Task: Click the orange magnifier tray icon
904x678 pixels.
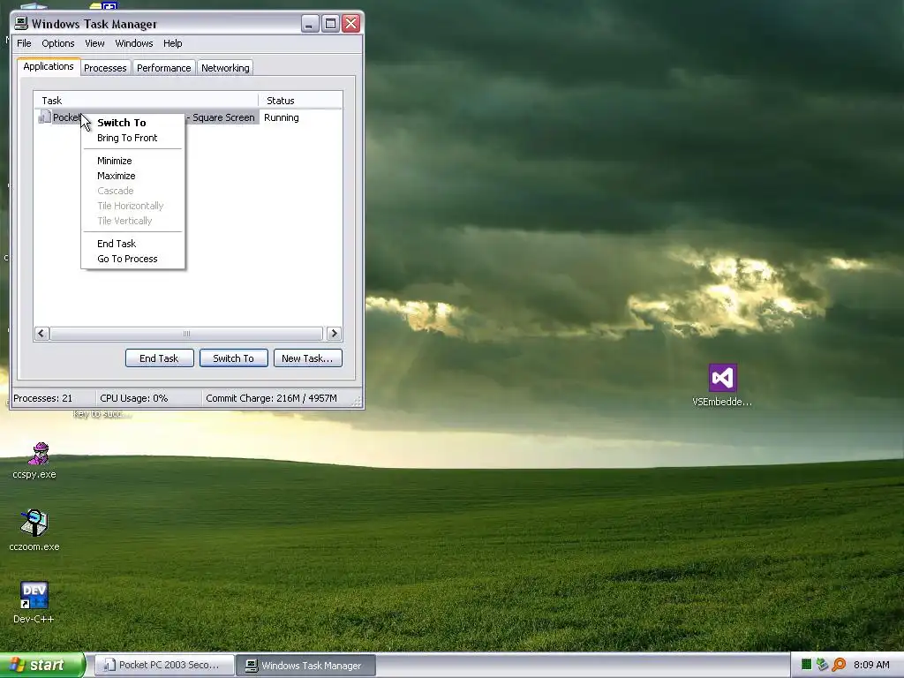Action: coord(839,665)
